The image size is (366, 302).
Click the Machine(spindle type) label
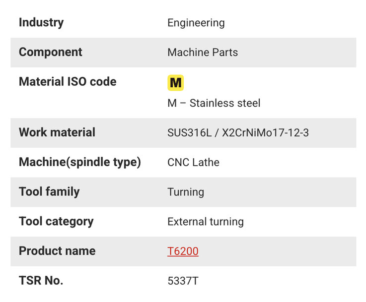click(80, 162)
